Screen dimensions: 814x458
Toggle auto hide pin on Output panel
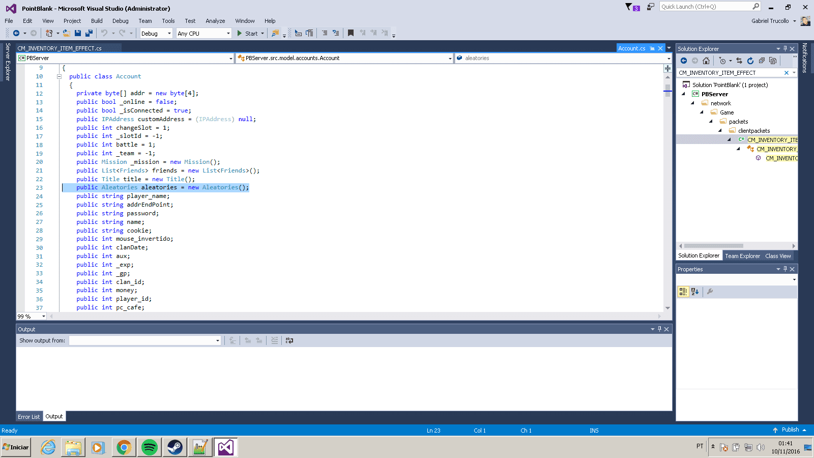[659, 329]
